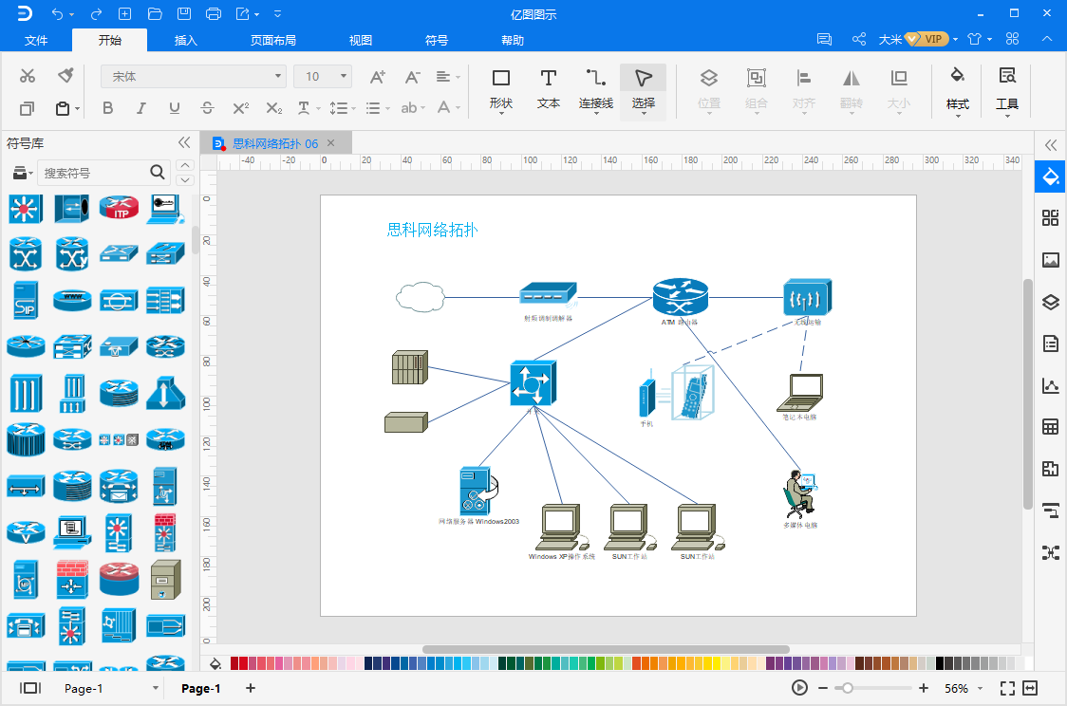Screen dimensions: 1067x706
Task: Click the Redo arrow in the title bar
Action: pos(96,13)
